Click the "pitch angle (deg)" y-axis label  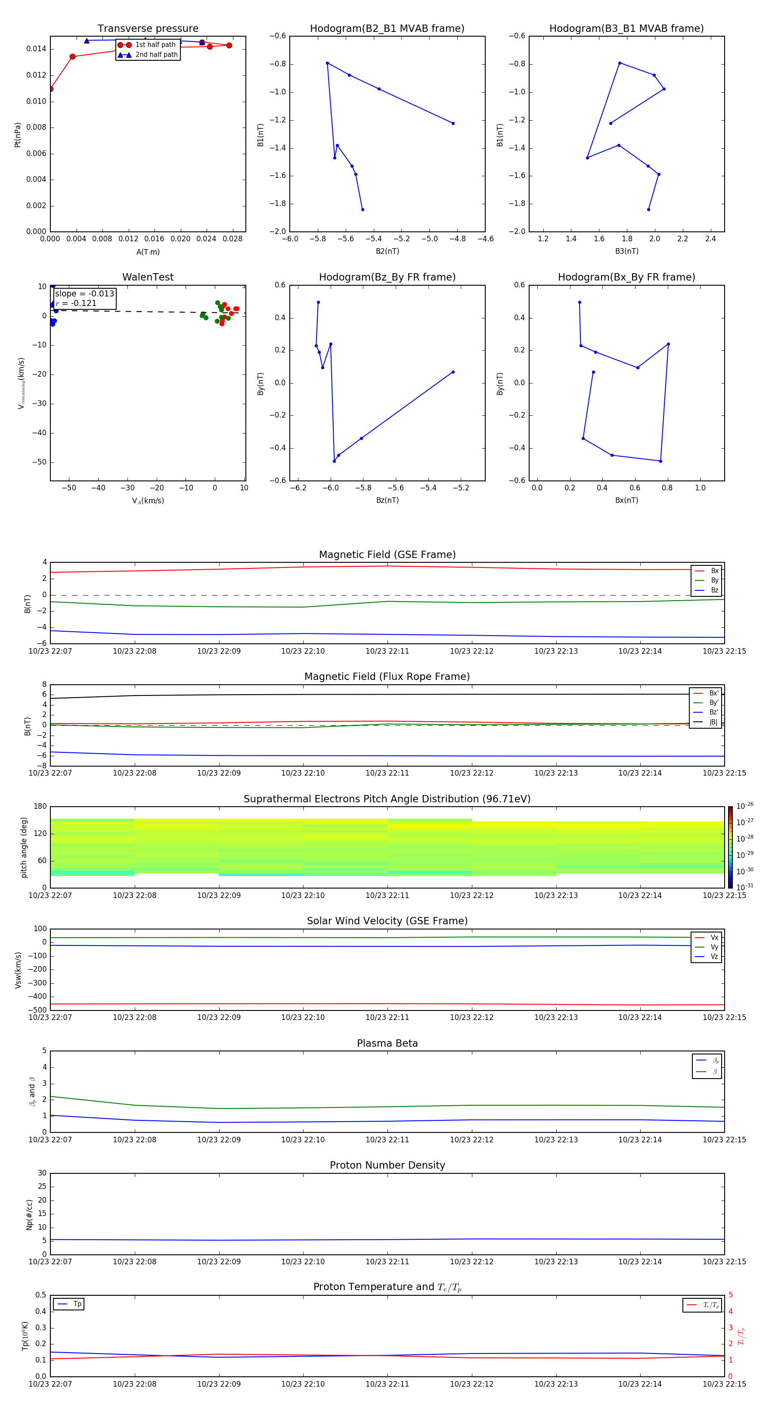pyautogui.click(x=24, y=847)
